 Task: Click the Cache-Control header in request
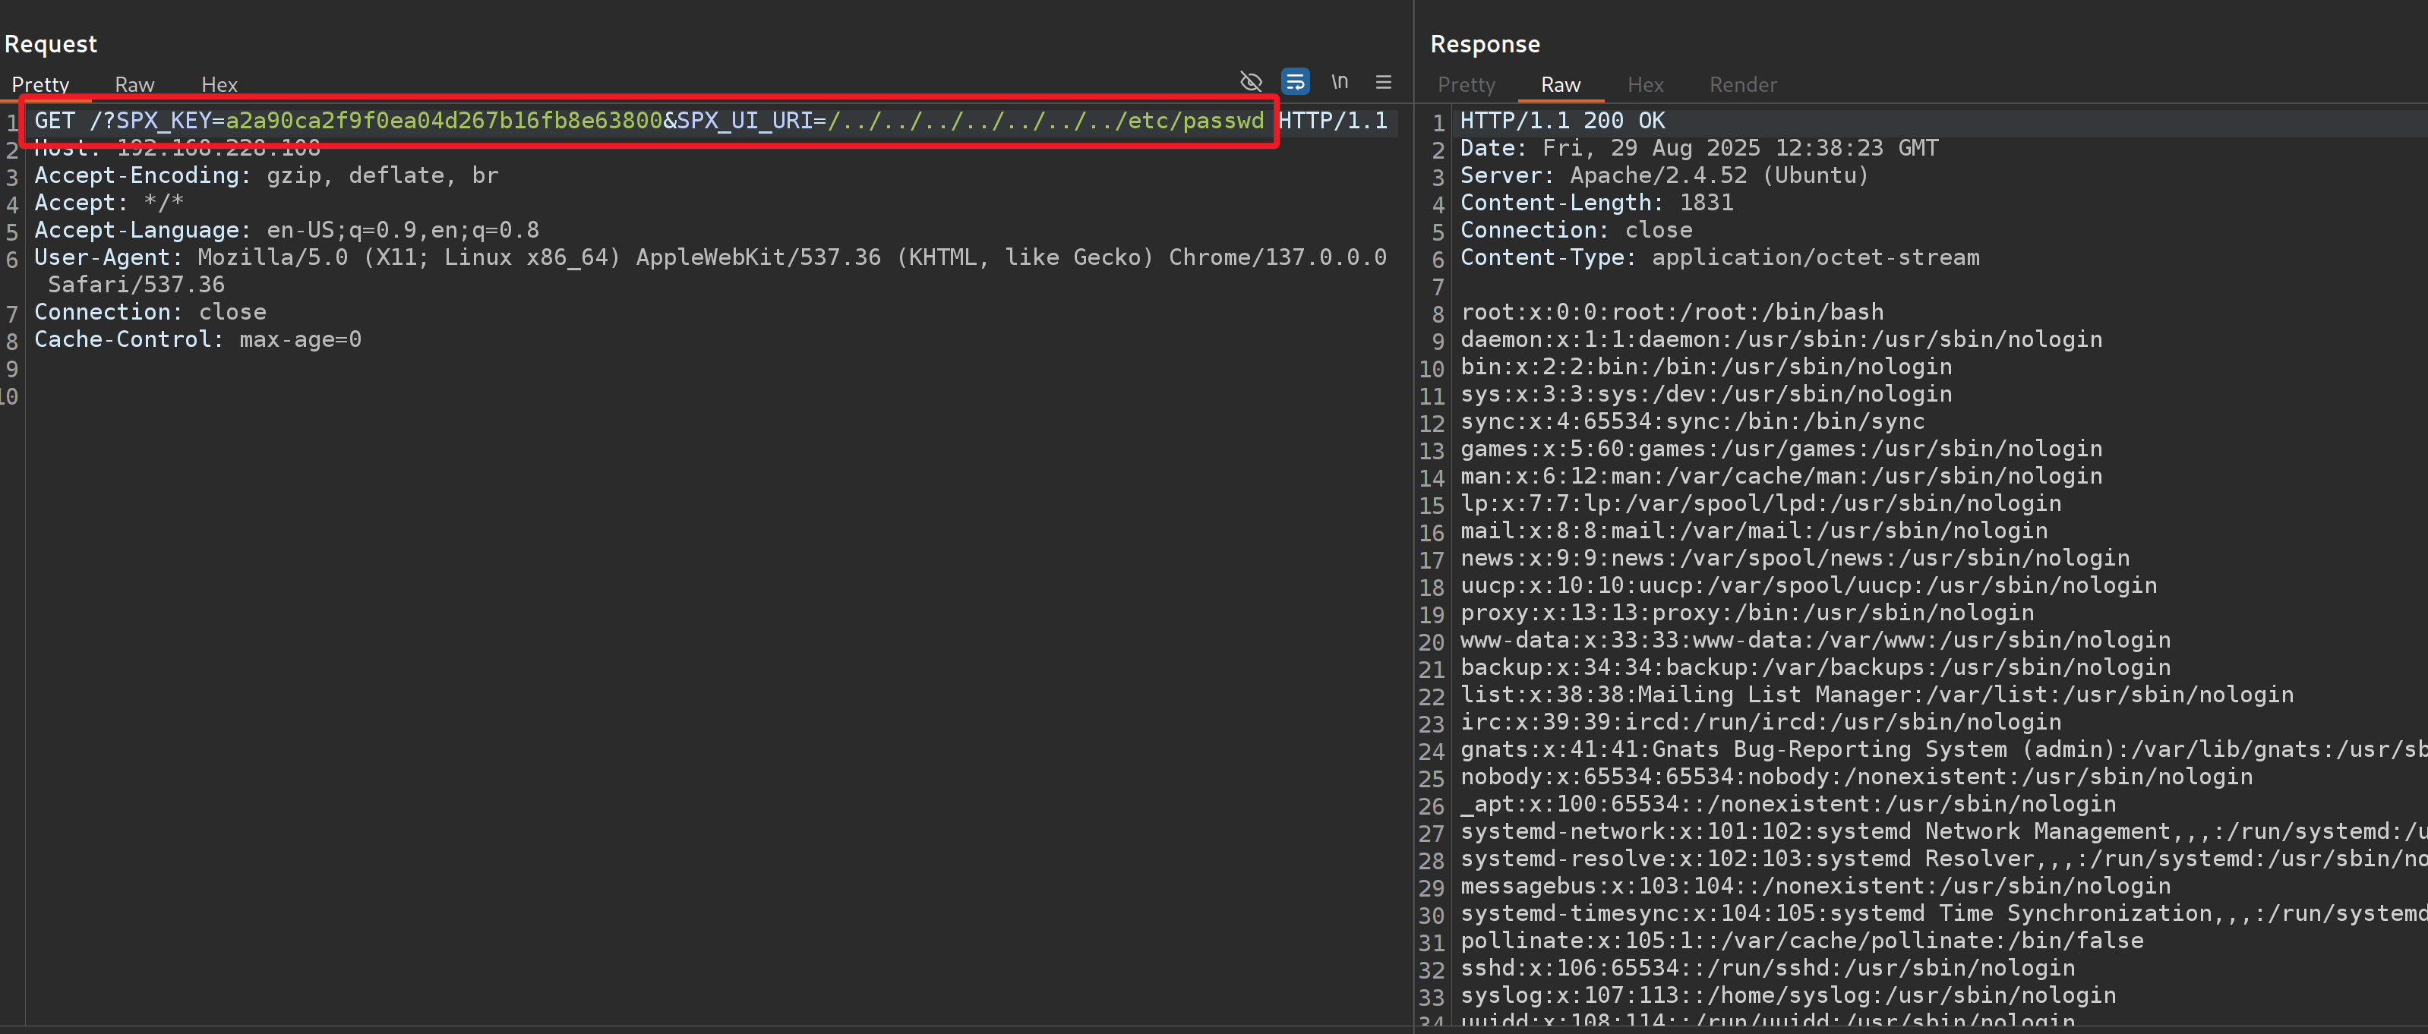click(128, 339)
